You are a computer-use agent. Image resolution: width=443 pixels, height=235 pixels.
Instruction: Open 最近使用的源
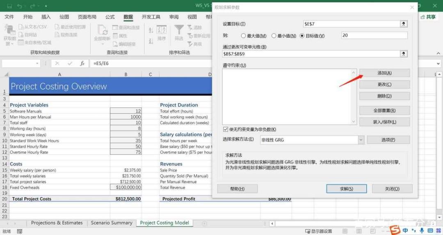pos(70,27)
